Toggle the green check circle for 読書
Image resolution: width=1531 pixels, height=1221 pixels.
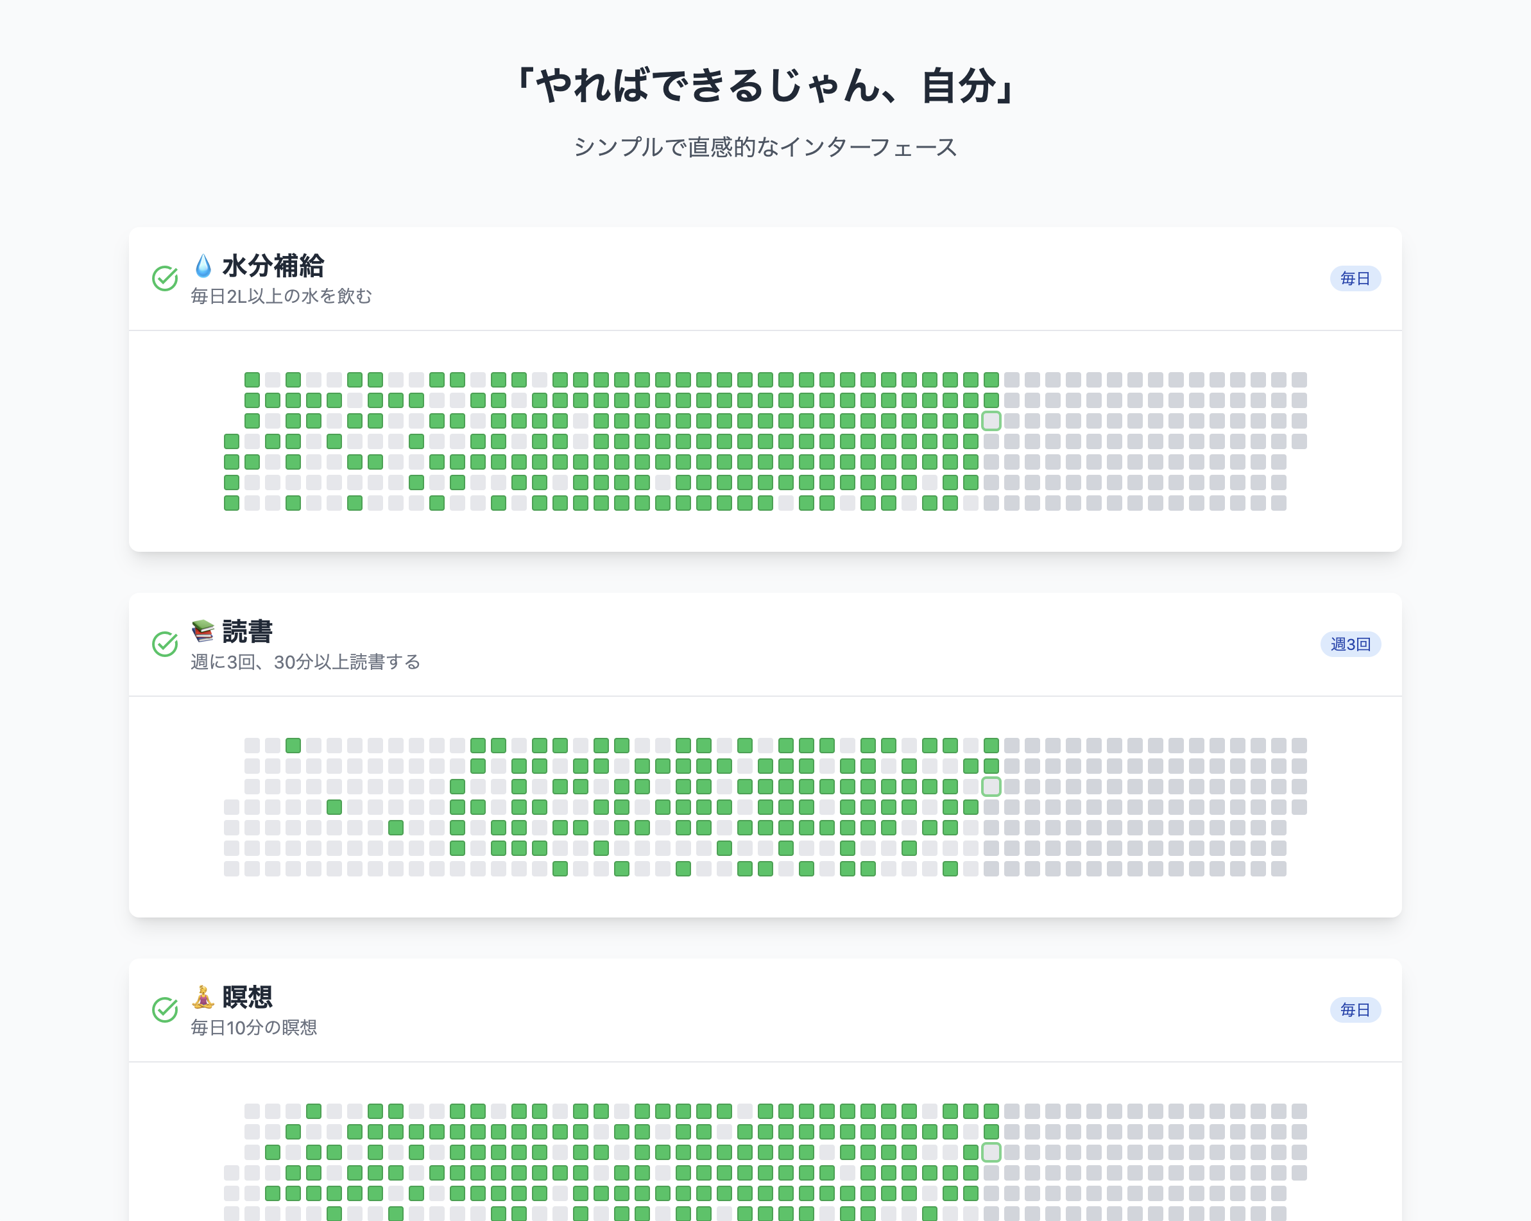pos(165,644)
